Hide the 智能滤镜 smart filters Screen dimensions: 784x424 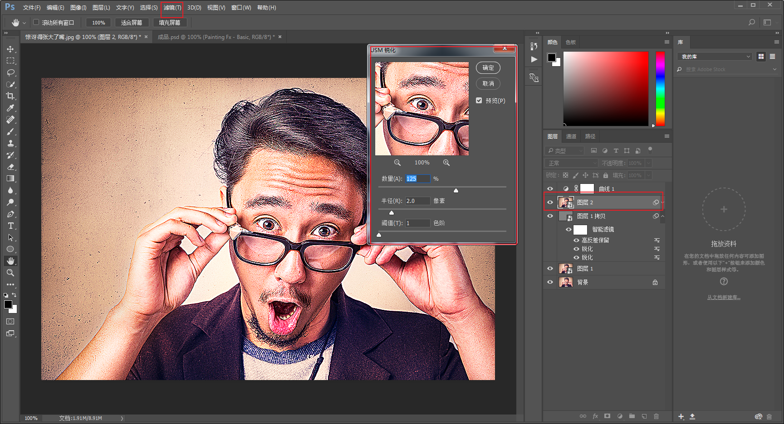[568, 230]
